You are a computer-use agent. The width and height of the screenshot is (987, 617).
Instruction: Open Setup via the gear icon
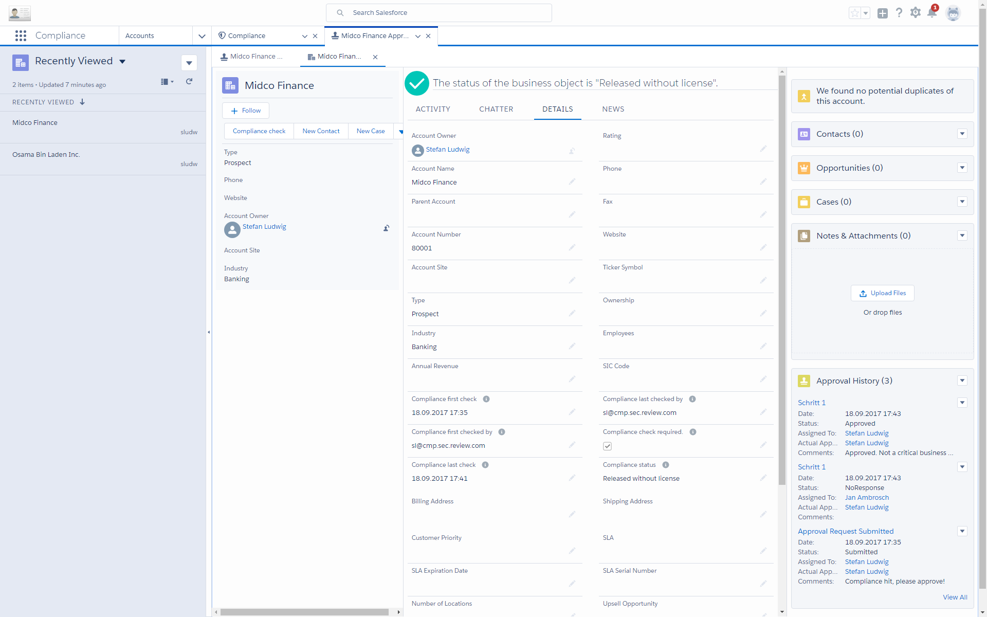[916, 12]
